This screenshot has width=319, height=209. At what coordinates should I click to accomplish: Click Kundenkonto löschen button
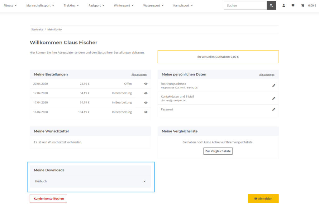click(49, 198)
